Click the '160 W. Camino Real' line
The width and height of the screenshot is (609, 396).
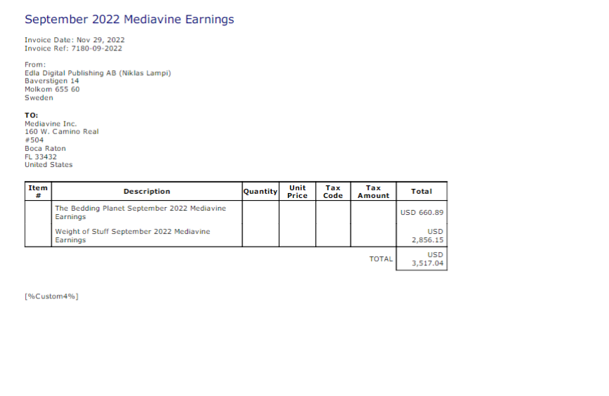(x=61, y=132)
